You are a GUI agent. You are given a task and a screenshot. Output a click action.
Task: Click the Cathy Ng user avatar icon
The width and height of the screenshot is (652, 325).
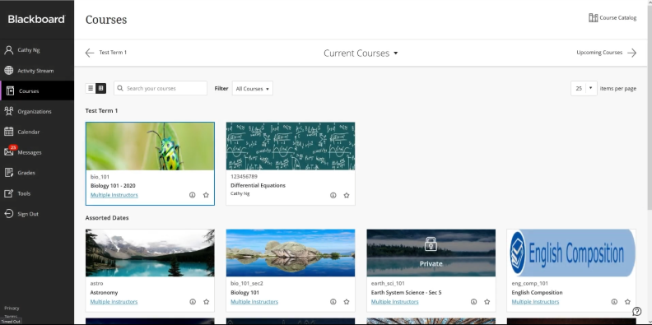(9, 50)
